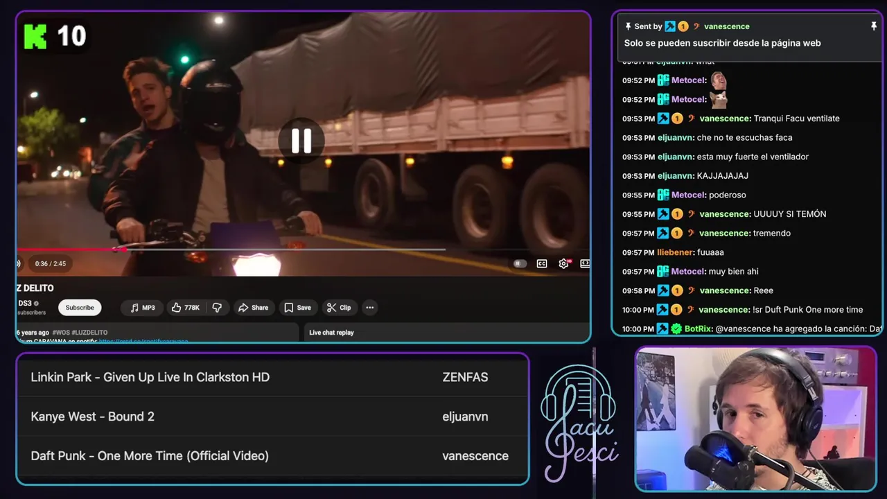Click the fire-hook badge beside 'Reee' message
This screenshot has width=887, height=499.
(690, 290)
